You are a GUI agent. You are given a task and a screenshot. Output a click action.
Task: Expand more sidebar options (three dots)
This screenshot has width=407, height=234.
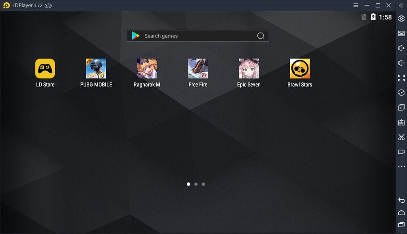401,167
